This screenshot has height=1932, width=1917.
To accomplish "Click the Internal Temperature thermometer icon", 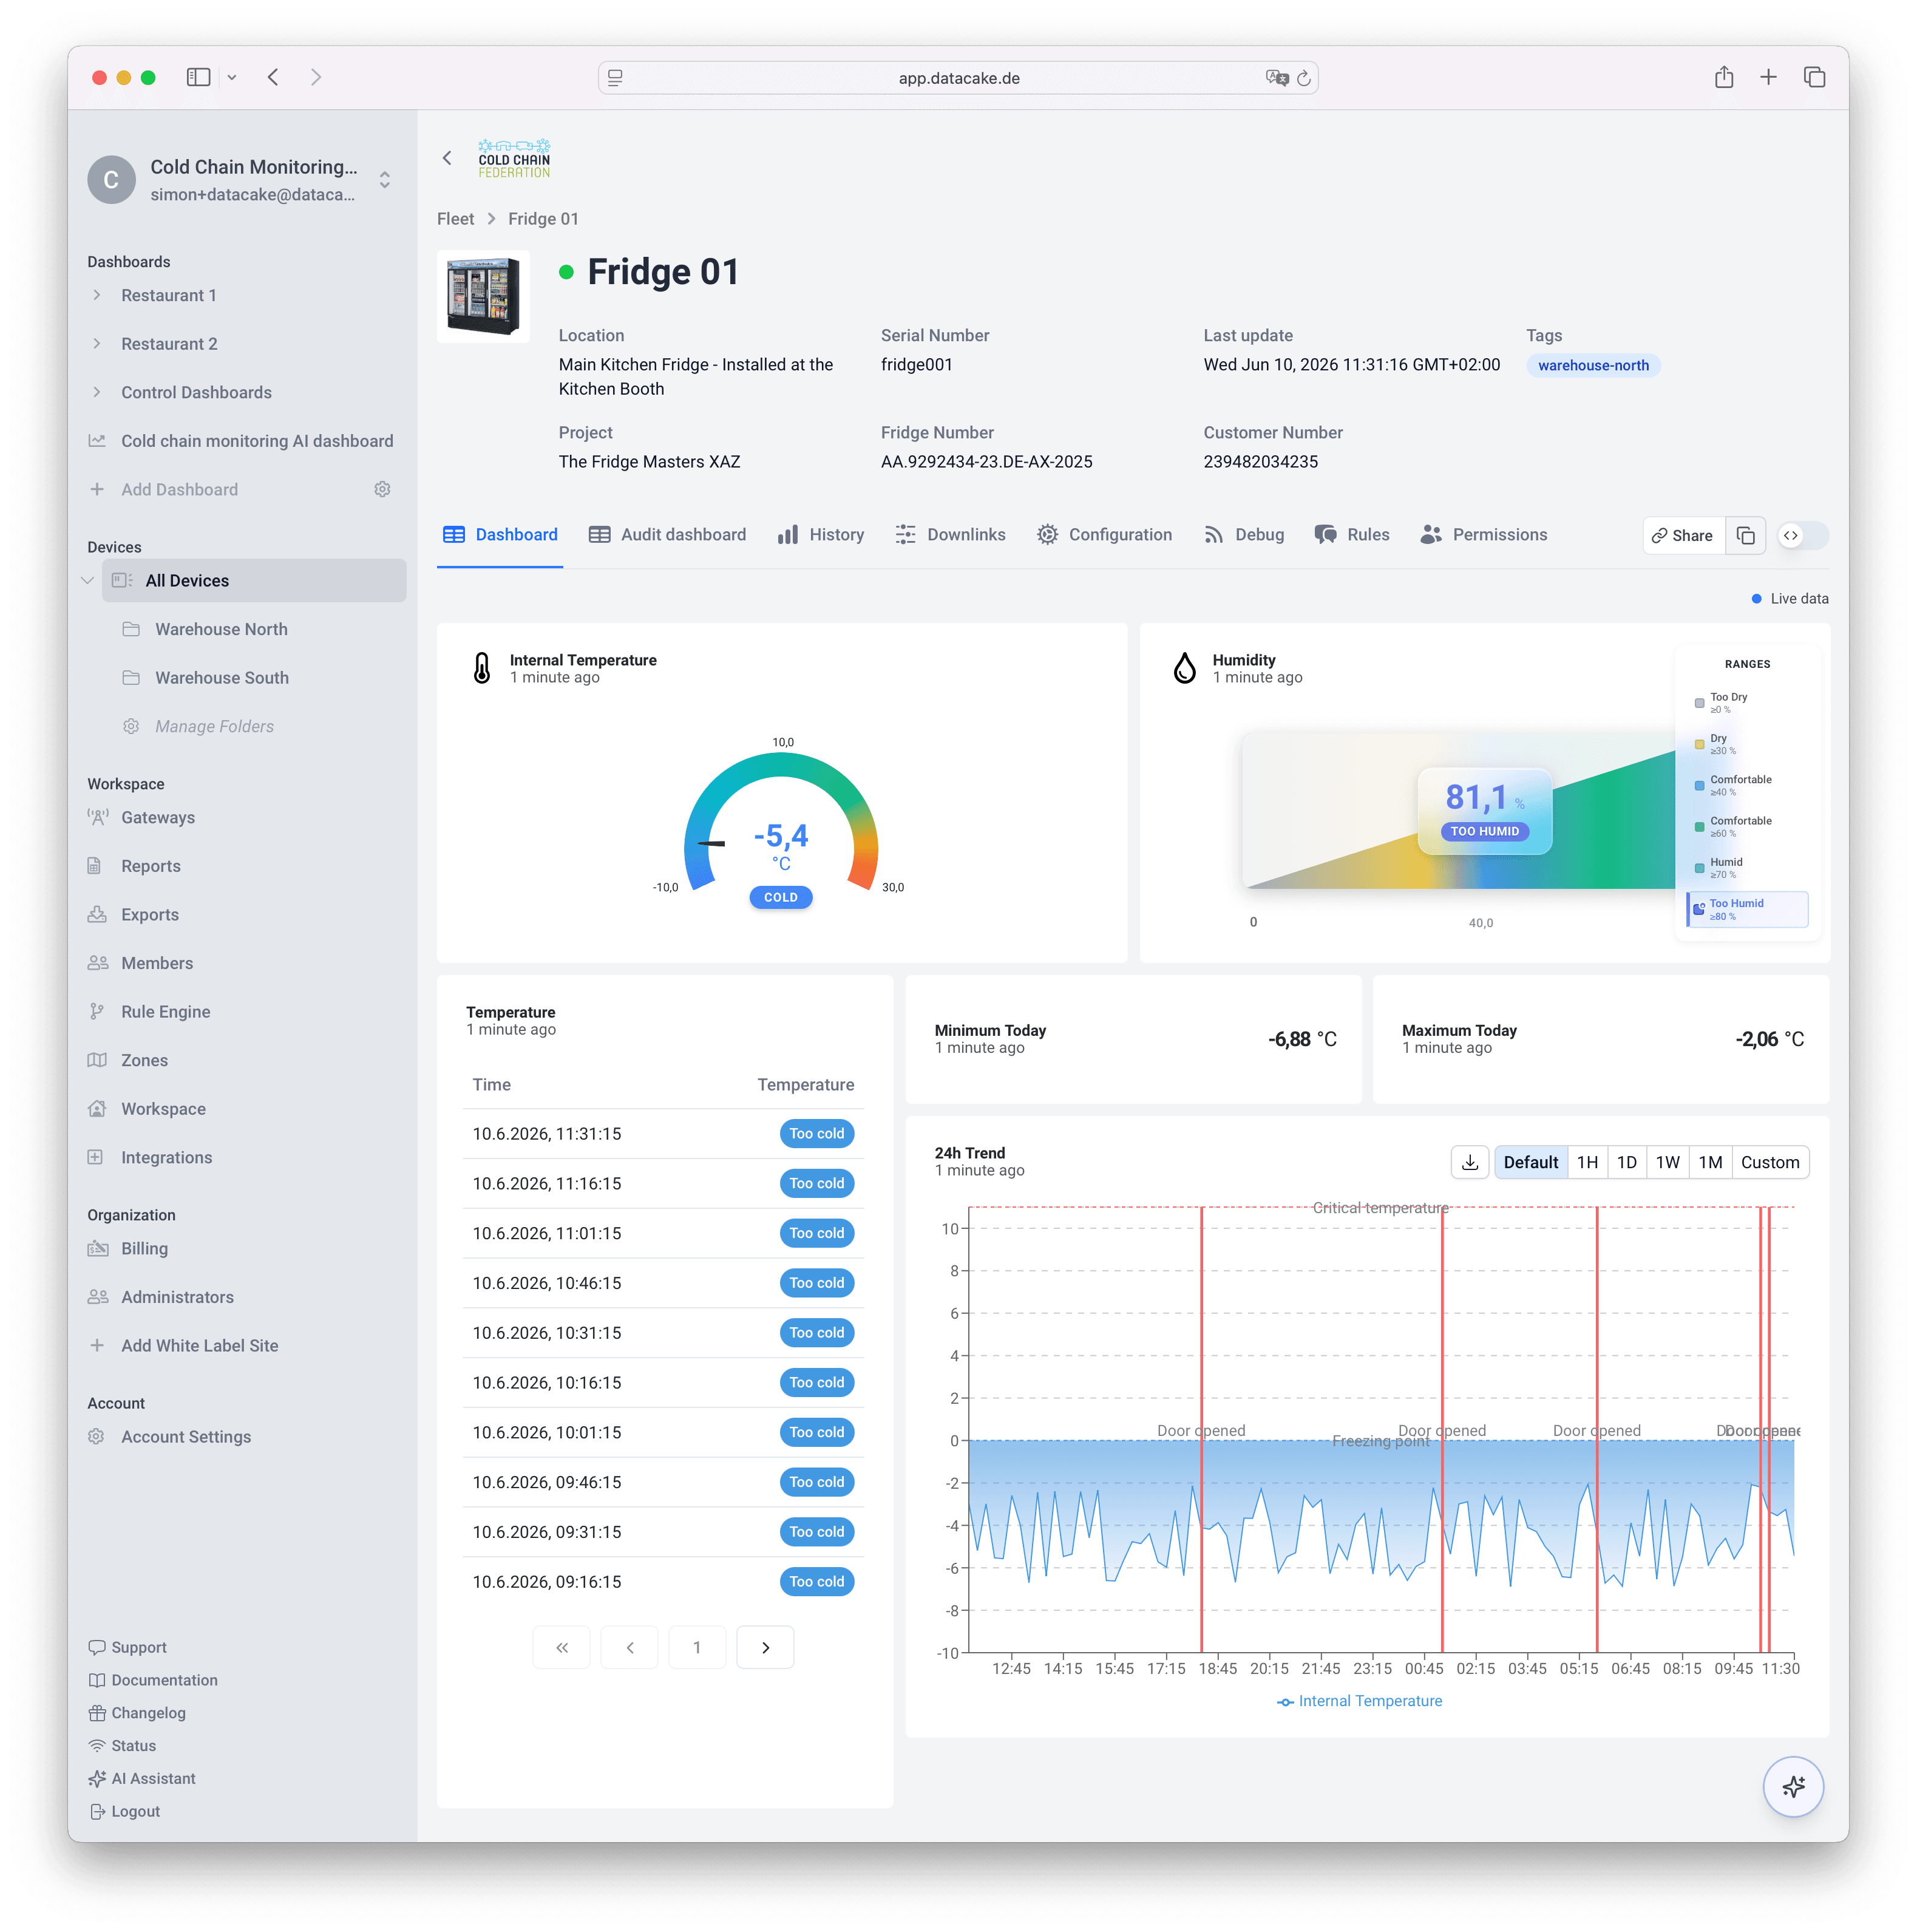I will [x=482, y=667].
